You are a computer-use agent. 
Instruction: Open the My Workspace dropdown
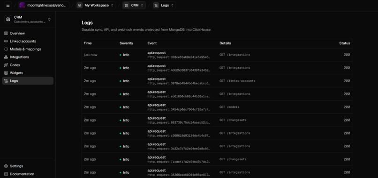click(96, 5)
